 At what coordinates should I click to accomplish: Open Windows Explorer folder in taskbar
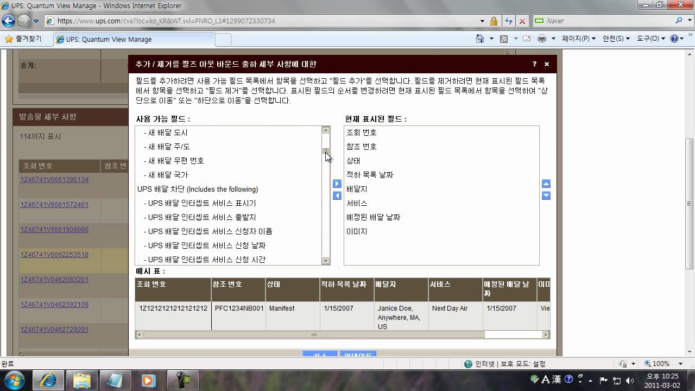click(x=81, y=380)
